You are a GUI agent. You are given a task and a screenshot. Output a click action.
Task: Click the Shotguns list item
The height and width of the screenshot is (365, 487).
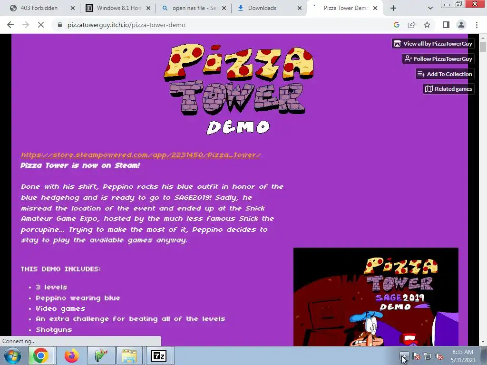(x=54, y=330)
